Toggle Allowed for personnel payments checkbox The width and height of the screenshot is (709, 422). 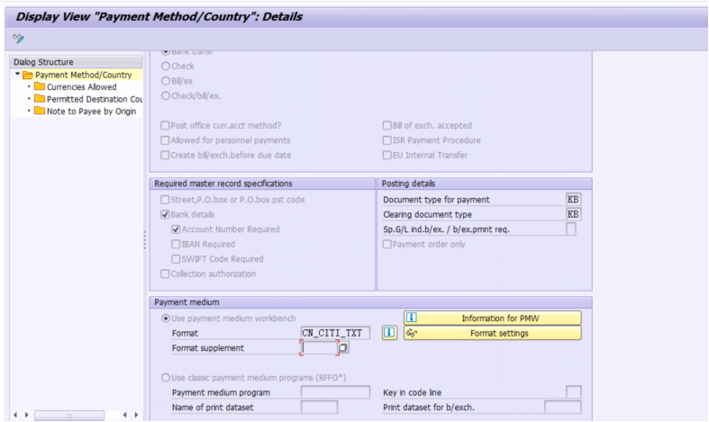tap(165, 140)
